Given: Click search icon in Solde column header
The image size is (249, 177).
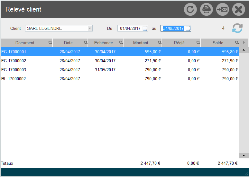Looking at the screenshot, I should 237,42.
